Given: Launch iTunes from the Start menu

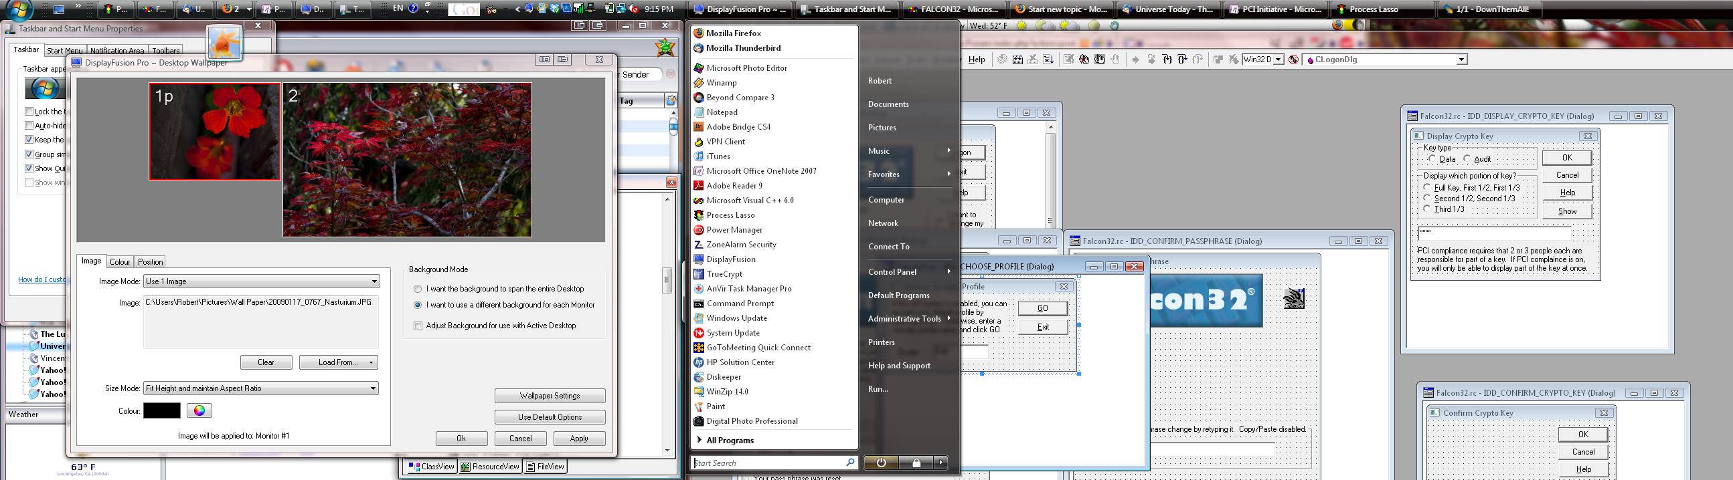Looking at the screenshot, I should tap(718, 156).
